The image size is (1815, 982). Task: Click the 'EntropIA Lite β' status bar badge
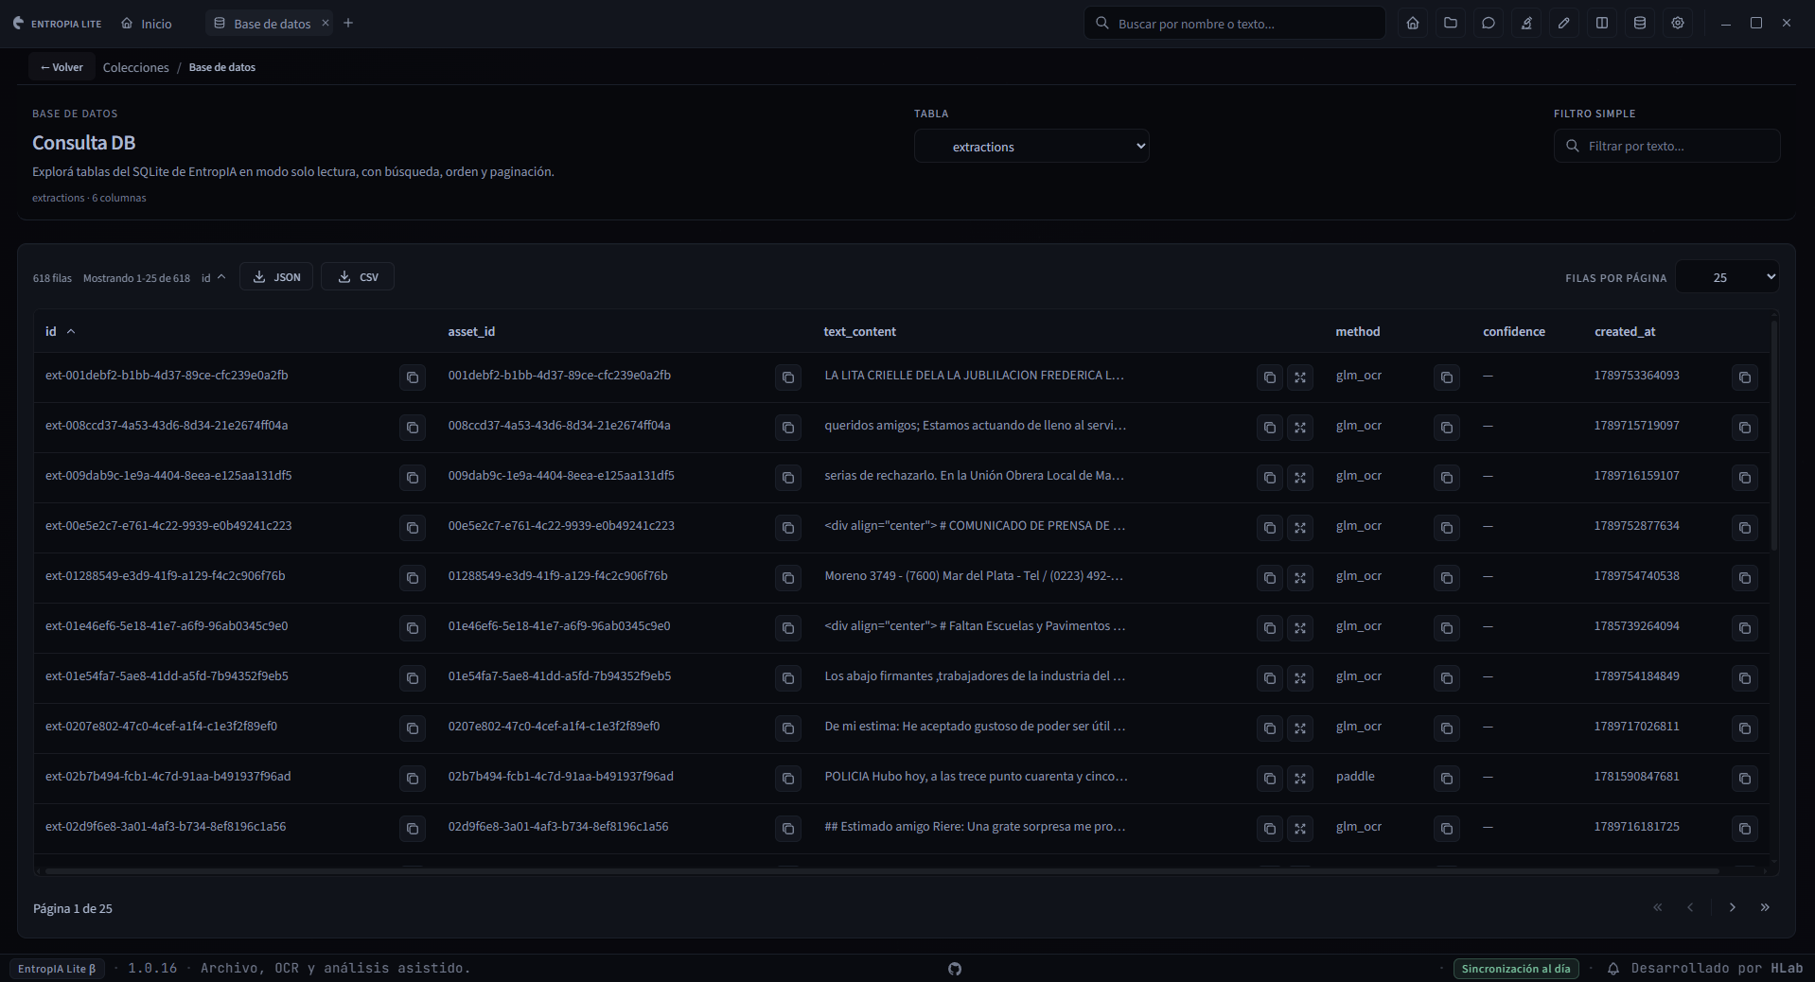tap(57, 969)
